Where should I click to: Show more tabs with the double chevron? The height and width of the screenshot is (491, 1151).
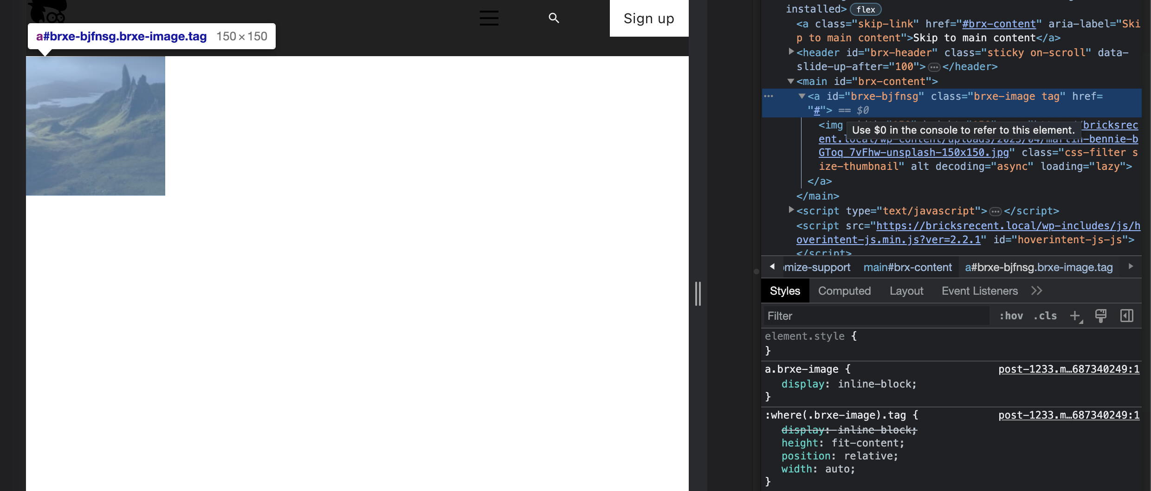[x=1037, y=291]
